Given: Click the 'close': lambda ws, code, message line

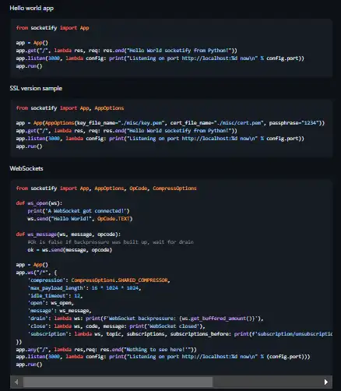Looking at the screenshot, I should (x=116, y=326).
